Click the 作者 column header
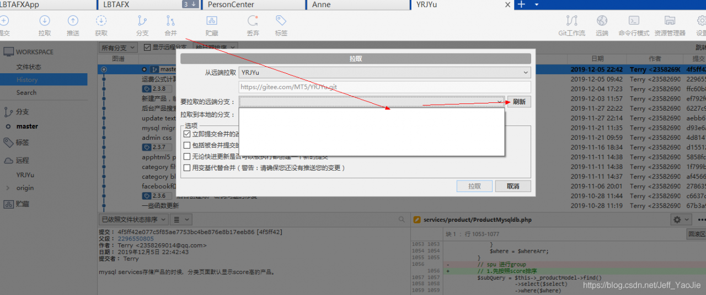This screenshot has height=295, width=706. 655,58
